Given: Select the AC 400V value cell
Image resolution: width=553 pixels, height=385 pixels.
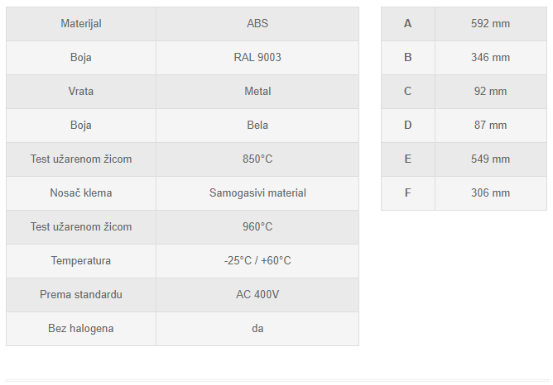Looking at the screenshot, I should (x=257, y=295).
